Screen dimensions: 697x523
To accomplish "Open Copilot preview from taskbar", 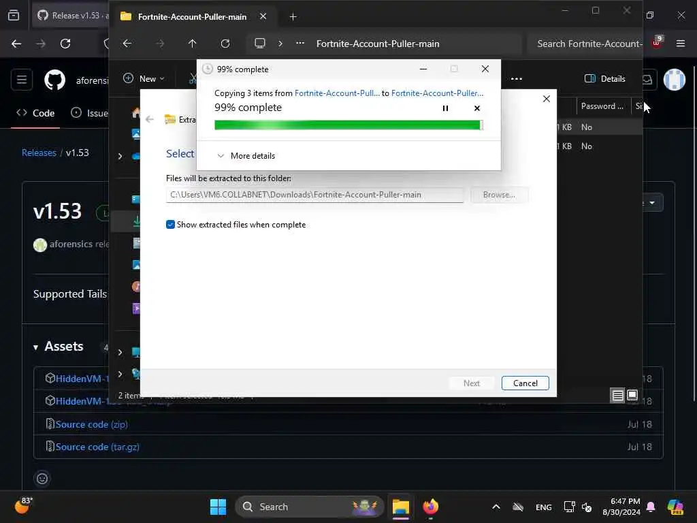I will point(675,507).
